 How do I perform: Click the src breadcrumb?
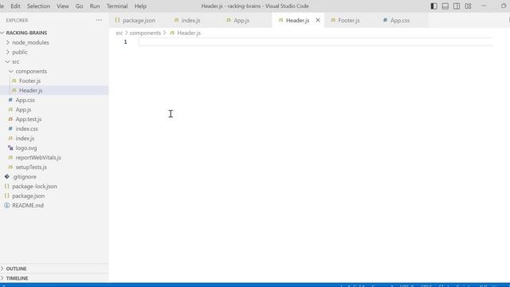[x=120, y=33]
